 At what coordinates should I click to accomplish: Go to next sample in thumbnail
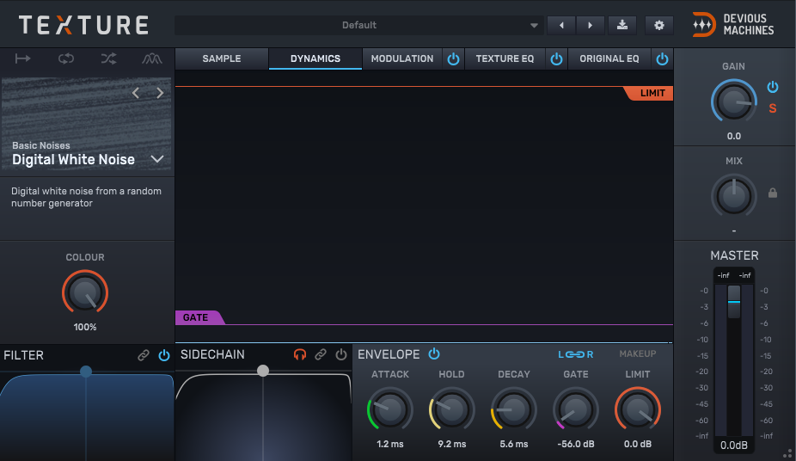tap(160, 93)
